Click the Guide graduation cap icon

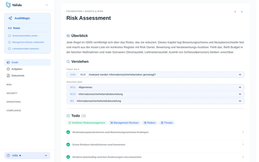pyautogui.click(x=8, y=62)
